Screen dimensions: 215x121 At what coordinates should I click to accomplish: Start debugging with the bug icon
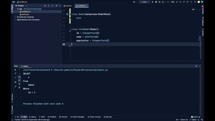point(156,2)
